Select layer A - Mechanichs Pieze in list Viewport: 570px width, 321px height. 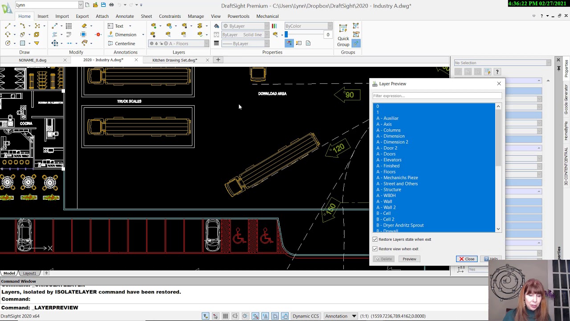pos(397,177)
